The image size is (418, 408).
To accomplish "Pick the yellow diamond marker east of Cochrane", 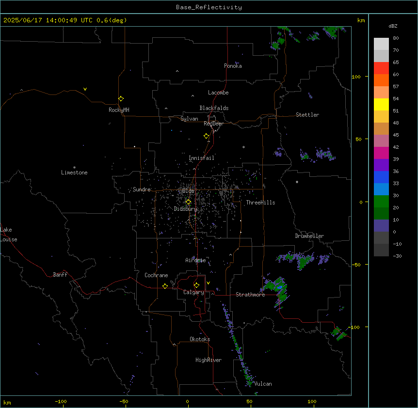I will [x=165, y=286].
